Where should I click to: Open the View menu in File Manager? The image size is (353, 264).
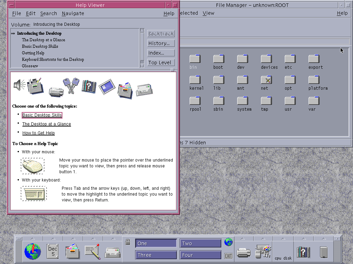click(x=209, y=13)
